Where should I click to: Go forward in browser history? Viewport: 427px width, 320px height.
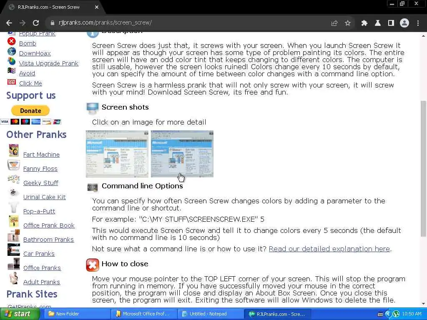click(x=23, y=23)
